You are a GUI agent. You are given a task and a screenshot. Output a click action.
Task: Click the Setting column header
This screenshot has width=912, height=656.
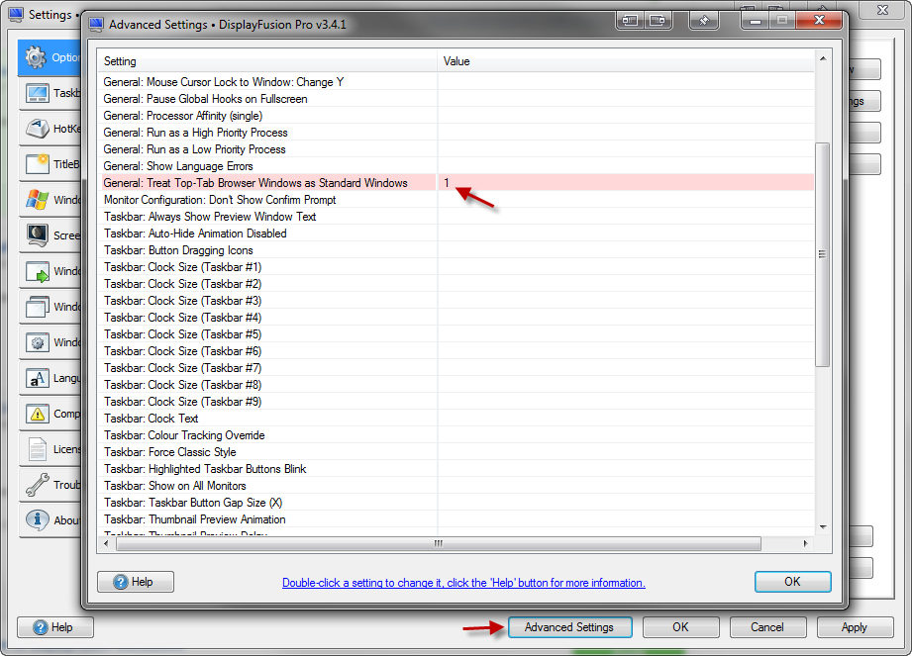(x=267, y=61)
